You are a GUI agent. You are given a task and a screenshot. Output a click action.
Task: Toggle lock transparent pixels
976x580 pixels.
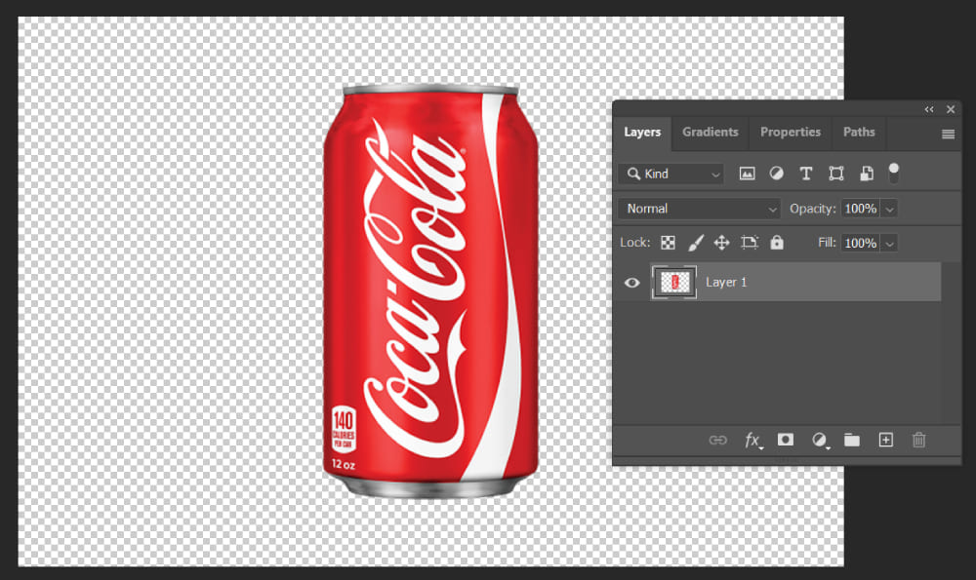(669, 243)
